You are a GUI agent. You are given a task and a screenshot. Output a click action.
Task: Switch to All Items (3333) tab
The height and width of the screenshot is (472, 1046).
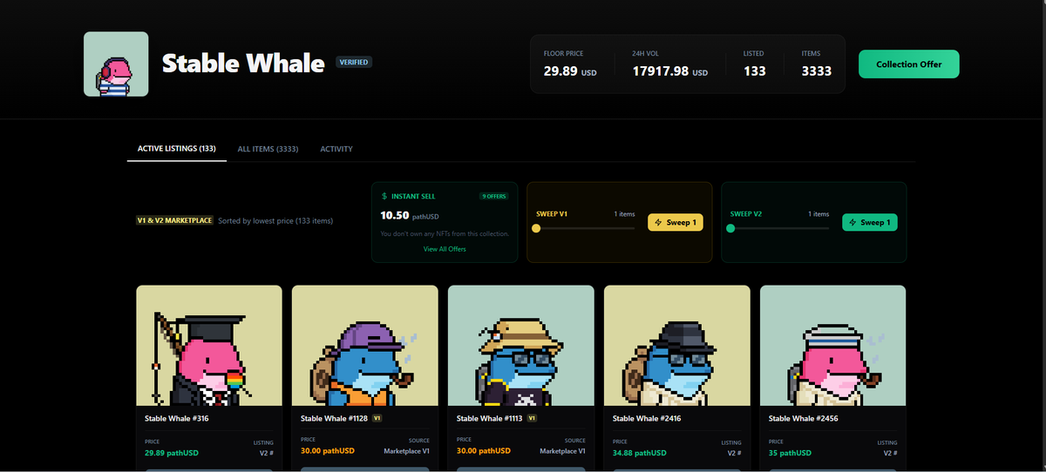pos(268,149)
